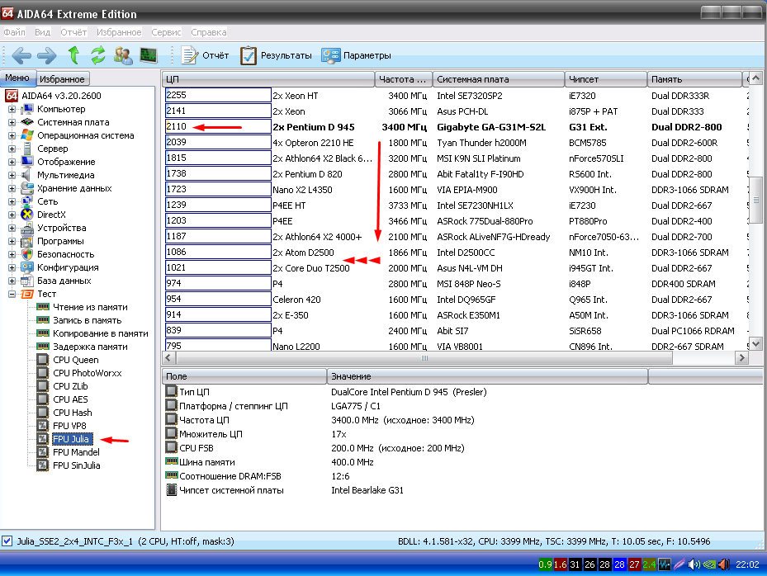The image size is (767, 576).
Task: Select the CPU Hash benchmark
Action: (65, 413)
